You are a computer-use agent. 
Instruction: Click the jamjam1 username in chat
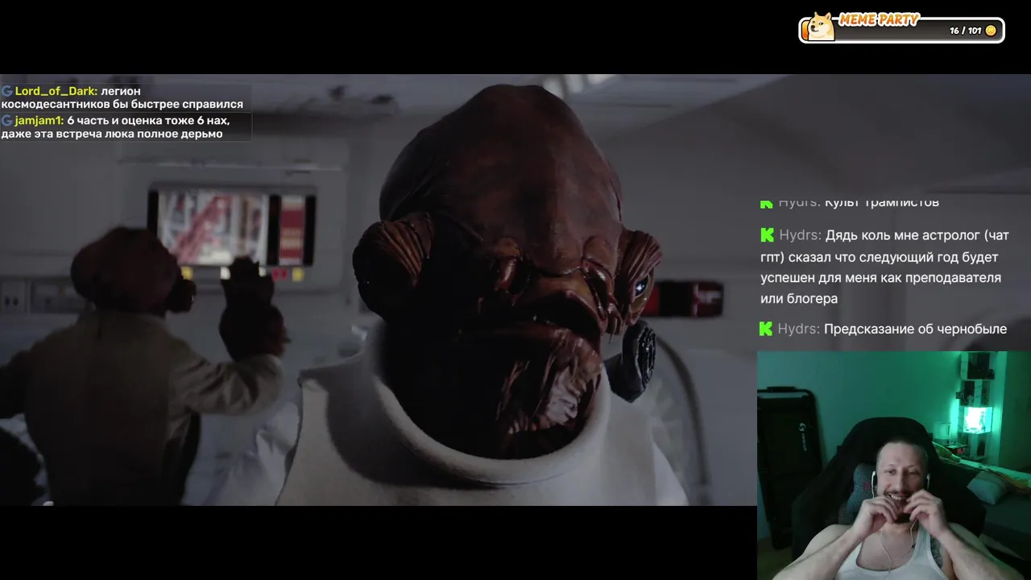coord(39,120)
